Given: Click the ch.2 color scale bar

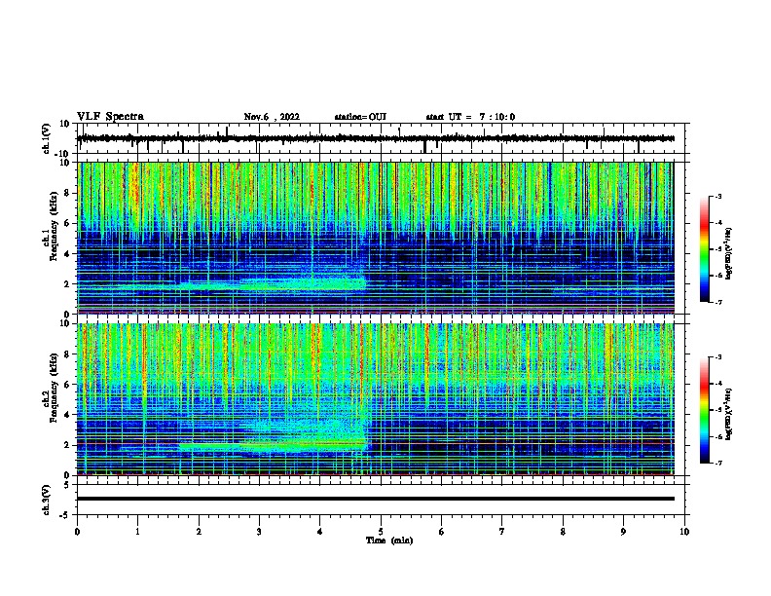Looking at the screenshot, I should [x=705, y=410].
